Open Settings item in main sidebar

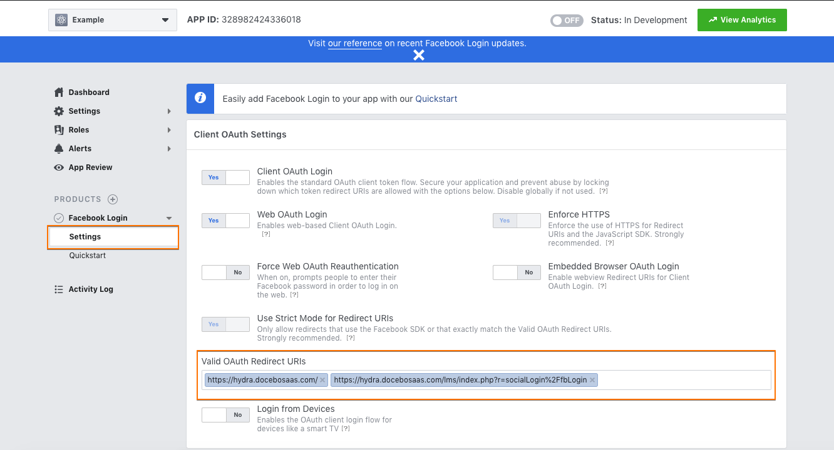[x=85, y=111]
